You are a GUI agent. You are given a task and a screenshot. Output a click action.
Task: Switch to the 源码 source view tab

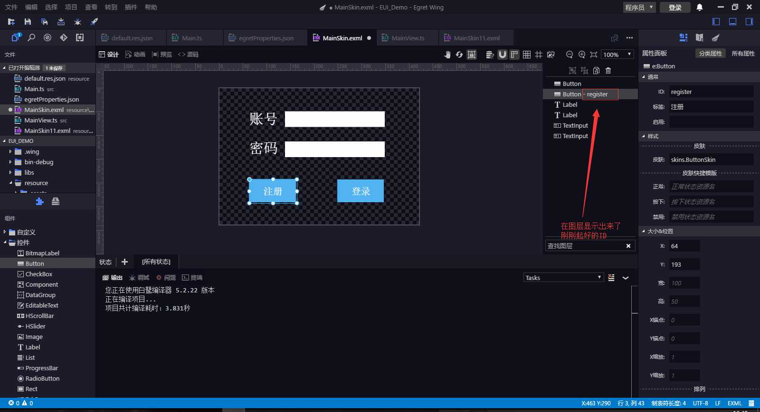coord(188,55)
